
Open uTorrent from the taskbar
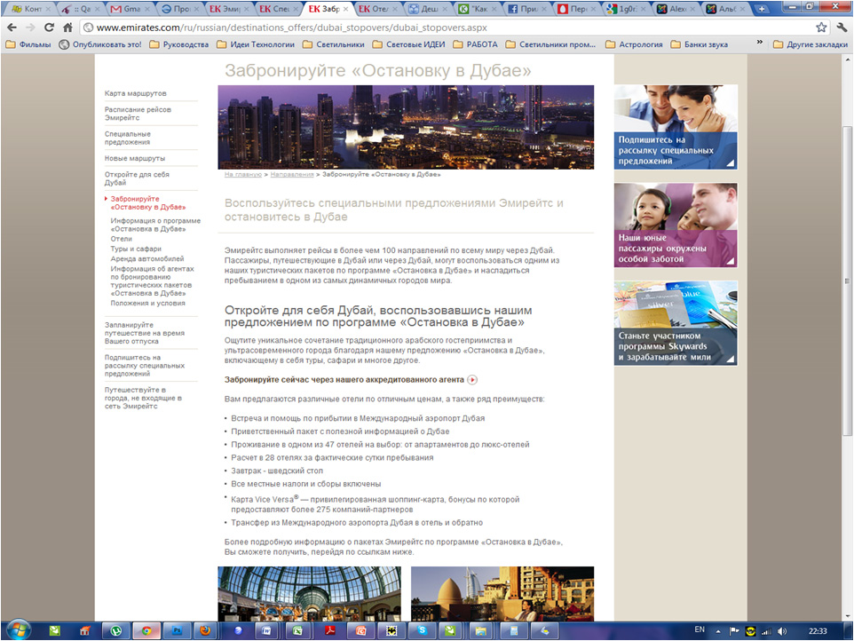pyautogui.click(x=115, y=630)
